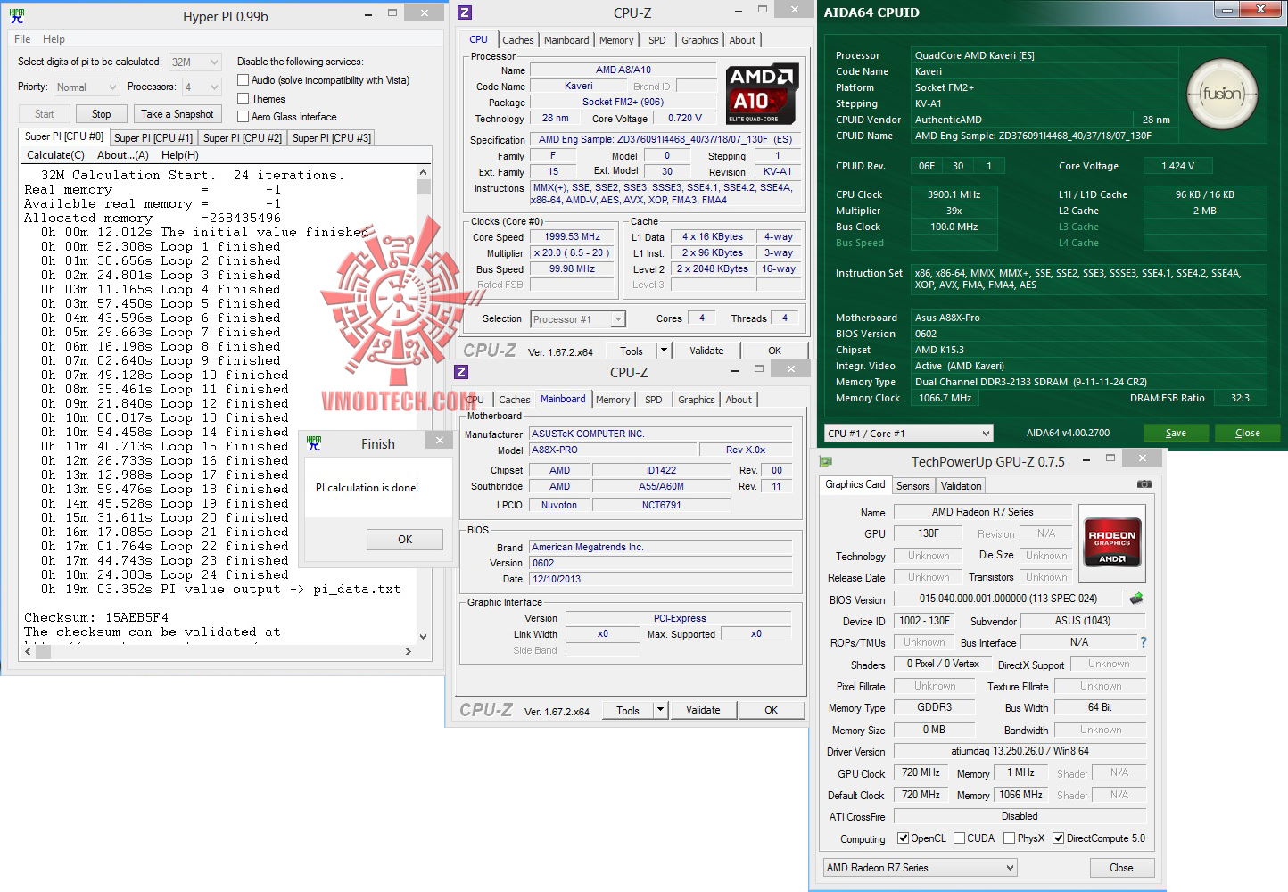The width and height of the screenshot is (1288, 892).
Task: Click Validate in top CPU-Z window
Action: pyautogui.click(x=706, y=351)
